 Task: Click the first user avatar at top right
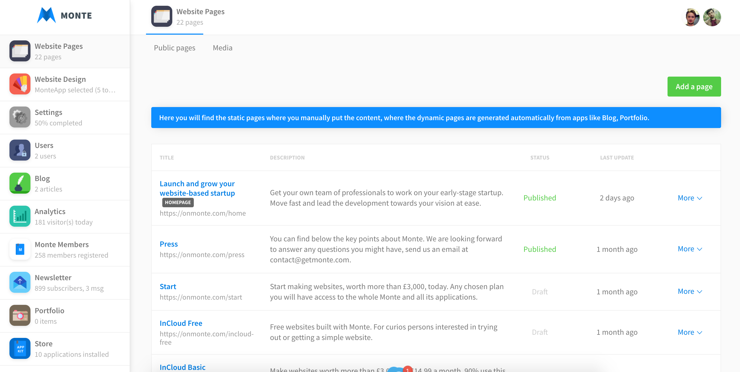[691, 17]
